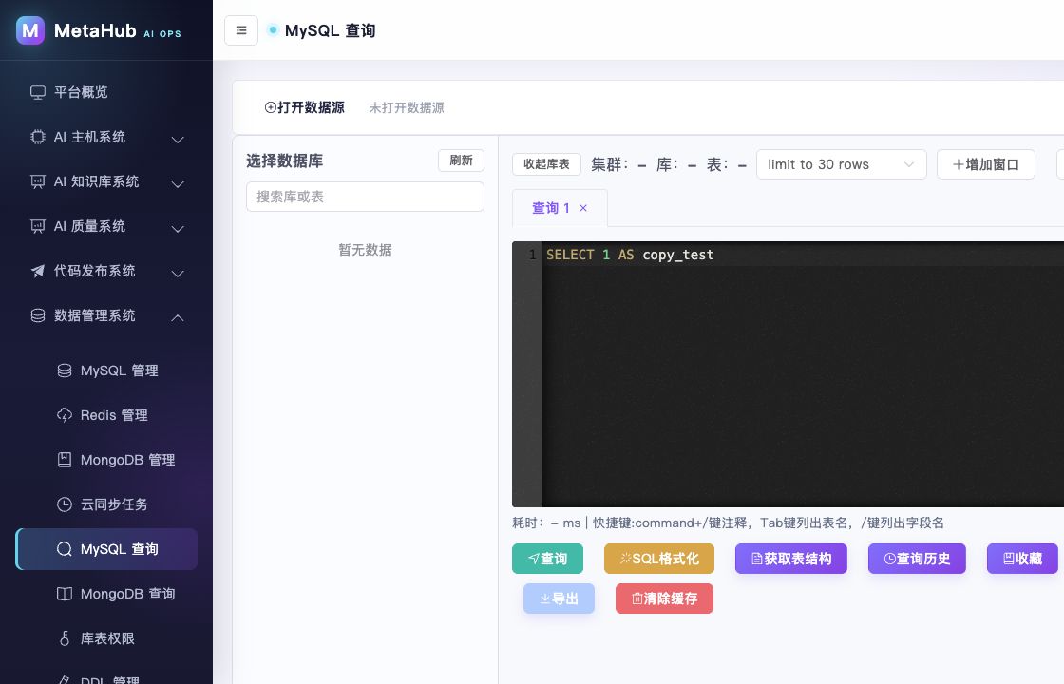Expand the AI 知识库系统 menu chevron
This screenshot has height=684, width=1064.
(178, 184)
